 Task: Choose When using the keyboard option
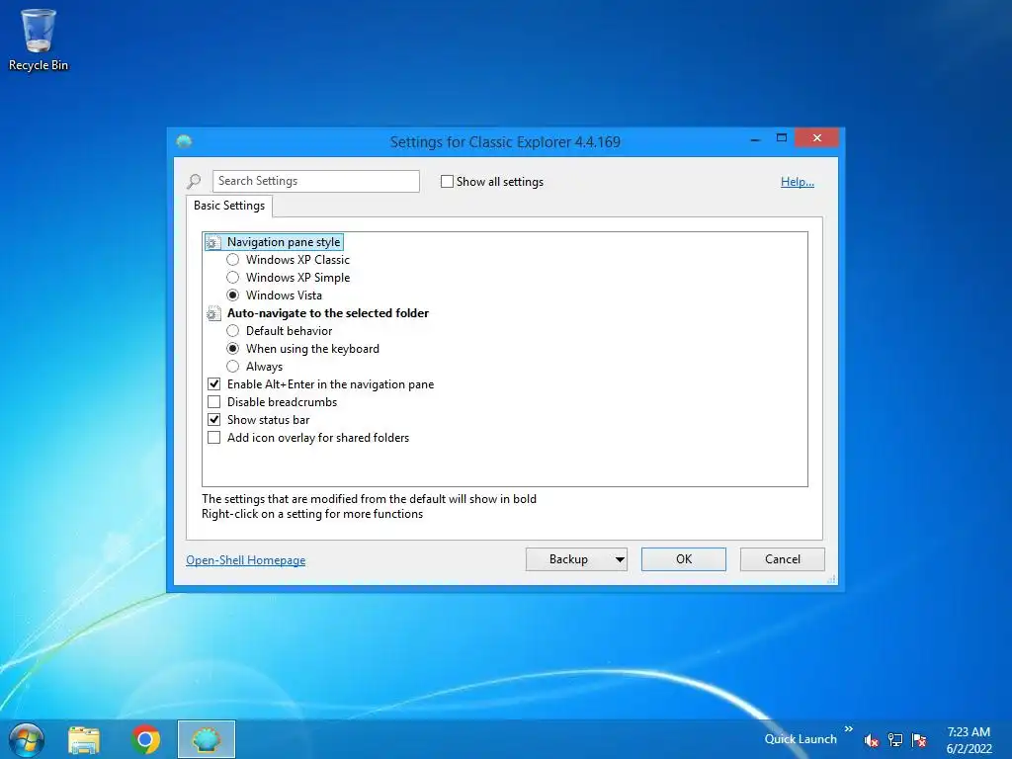[x=233, y=349]
